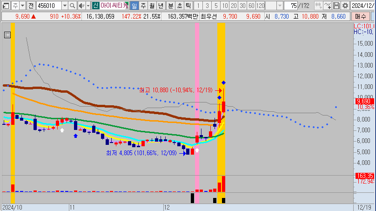376x211 pixels.
Task: Click the open price 8,730
Action: pos(282,17)
